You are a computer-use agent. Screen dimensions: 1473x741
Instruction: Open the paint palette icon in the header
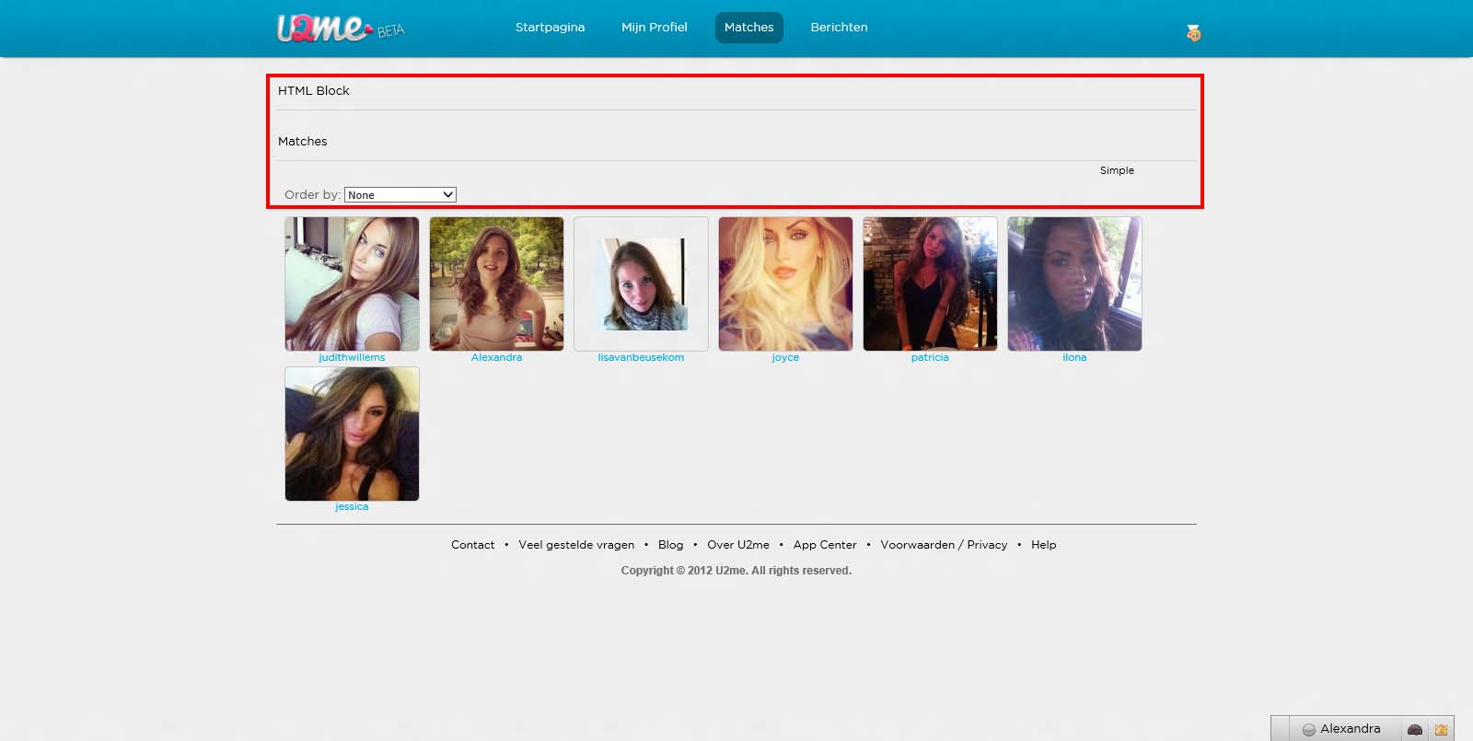click(1193, 33)
